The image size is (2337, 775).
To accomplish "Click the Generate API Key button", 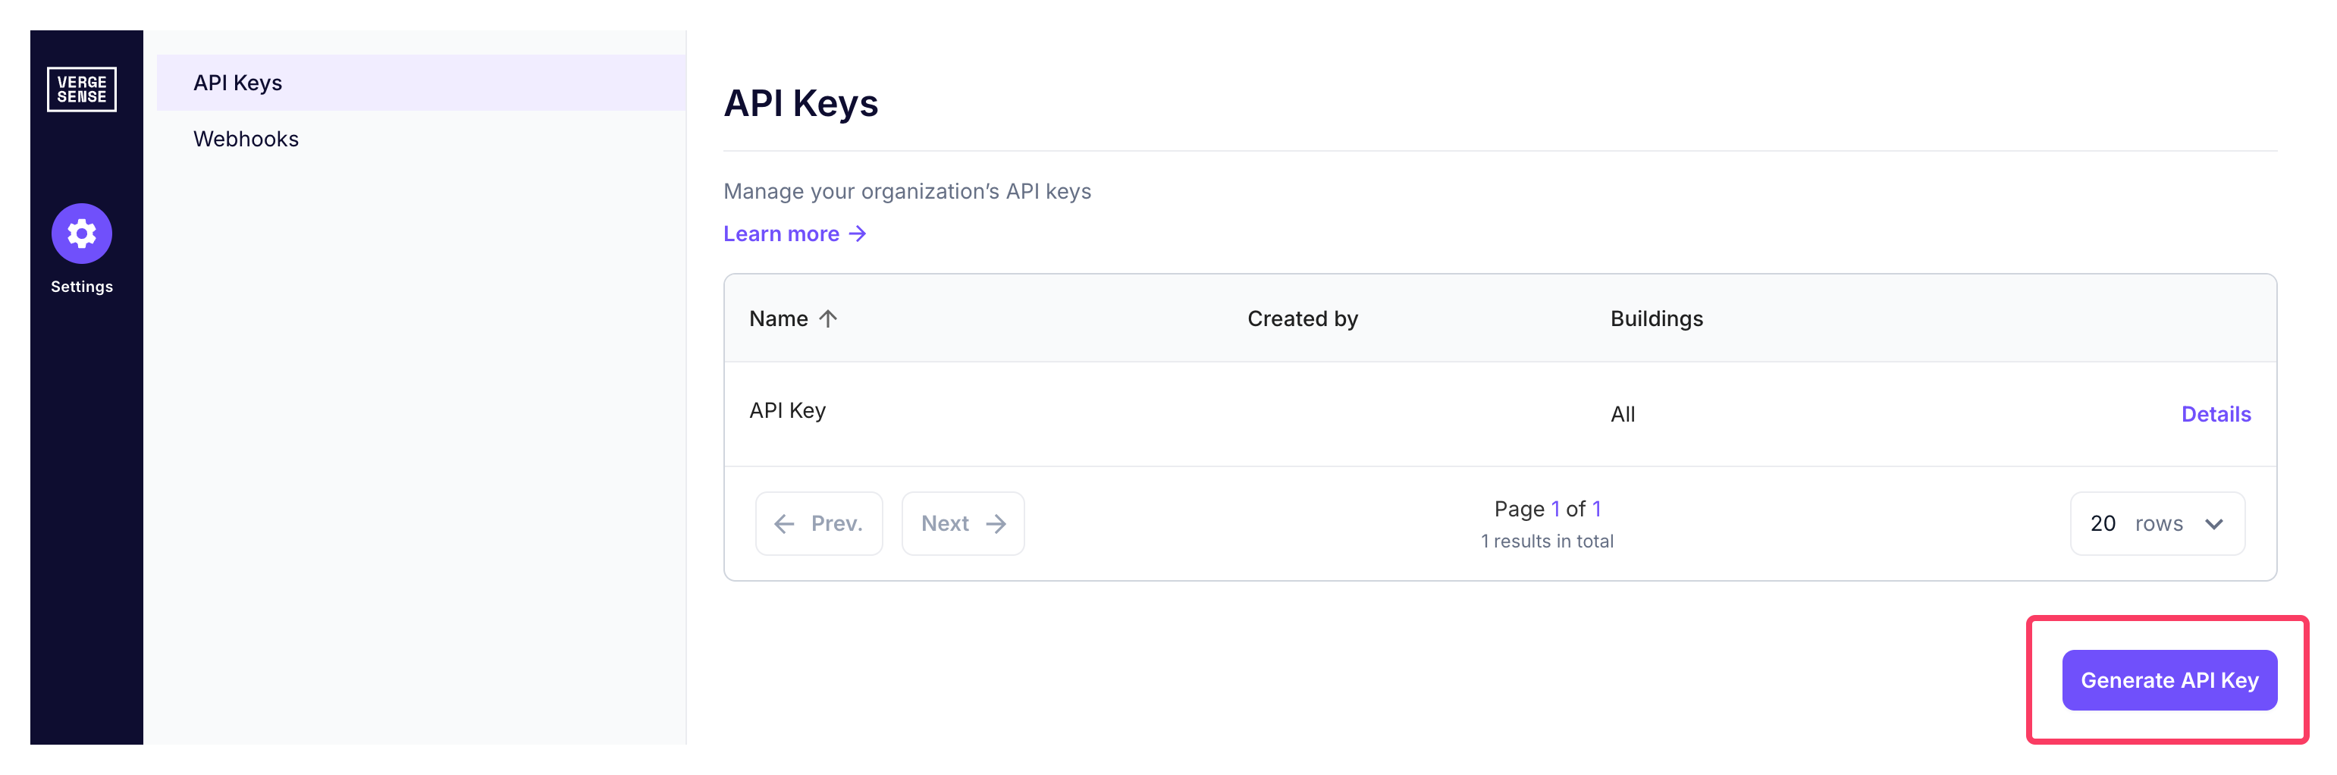I will [2168, 681].
